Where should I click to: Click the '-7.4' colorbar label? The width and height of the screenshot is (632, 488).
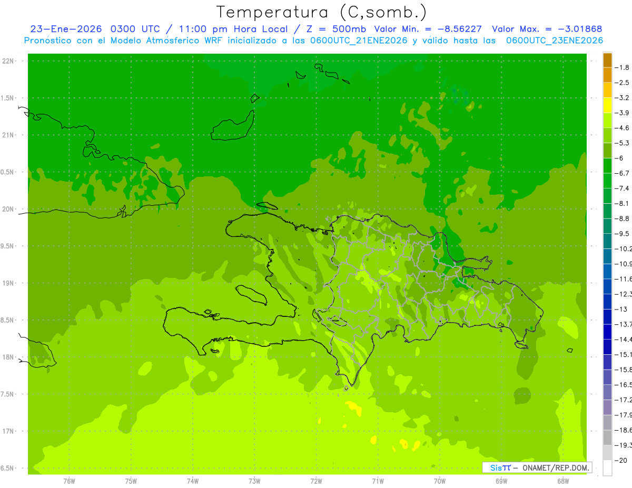pos(621,188)
